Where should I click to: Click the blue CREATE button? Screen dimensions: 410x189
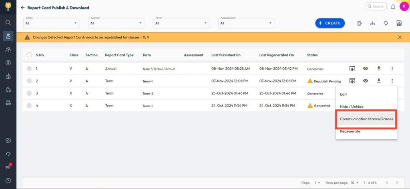[330, 23]
